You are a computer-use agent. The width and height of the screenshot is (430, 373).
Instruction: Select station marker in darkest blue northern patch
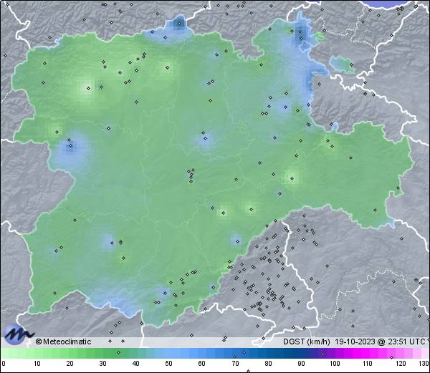click(179, 24)
